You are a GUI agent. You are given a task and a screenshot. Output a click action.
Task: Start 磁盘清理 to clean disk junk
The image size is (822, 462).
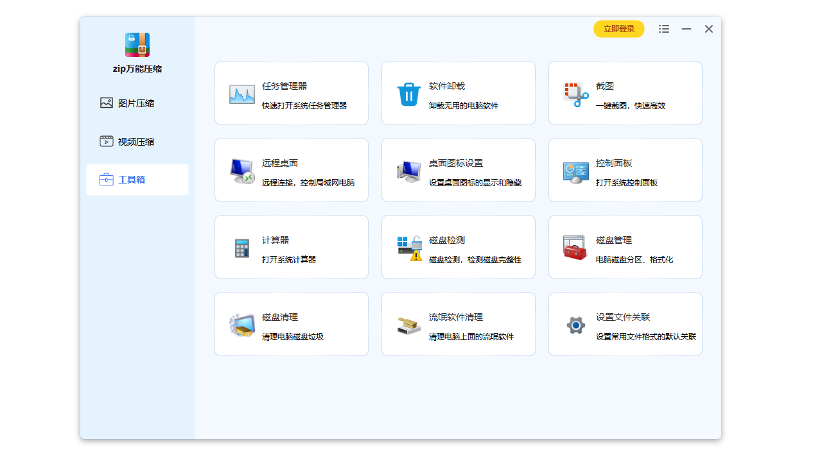point(291,324)
